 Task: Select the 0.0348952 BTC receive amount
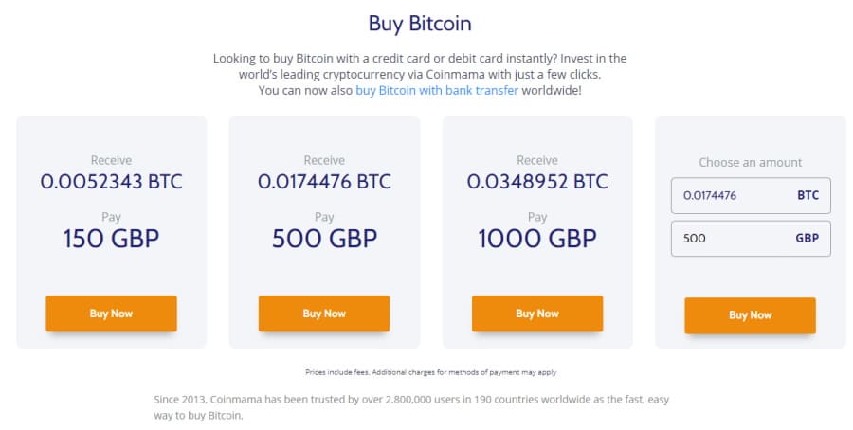coord(537,182)
